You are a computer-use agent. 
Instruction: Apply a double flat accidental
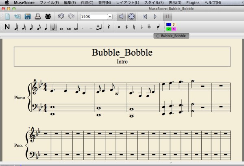point(149,27)
